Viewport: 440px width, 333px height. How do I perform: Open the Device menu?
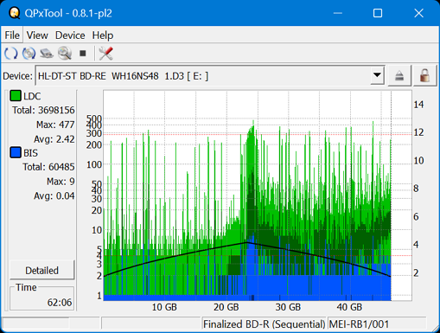coord(70,35)
